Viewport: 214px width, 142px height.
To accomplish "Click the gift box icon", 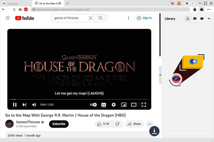I will pyautogui.click(x=179, y=3).
